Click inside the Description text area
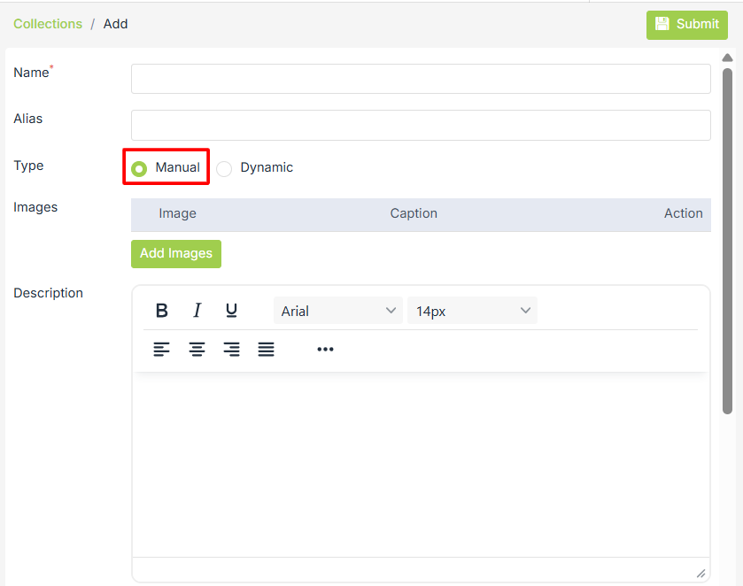The height and width of the screenshot is (586, 743). coord(421,465)
